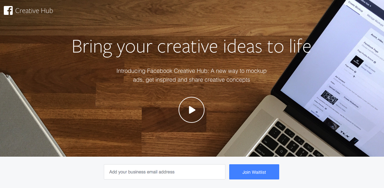Open the Creative Hub home link
The width and height of the screenshot is (384, 188).
[x=34, y=11]
